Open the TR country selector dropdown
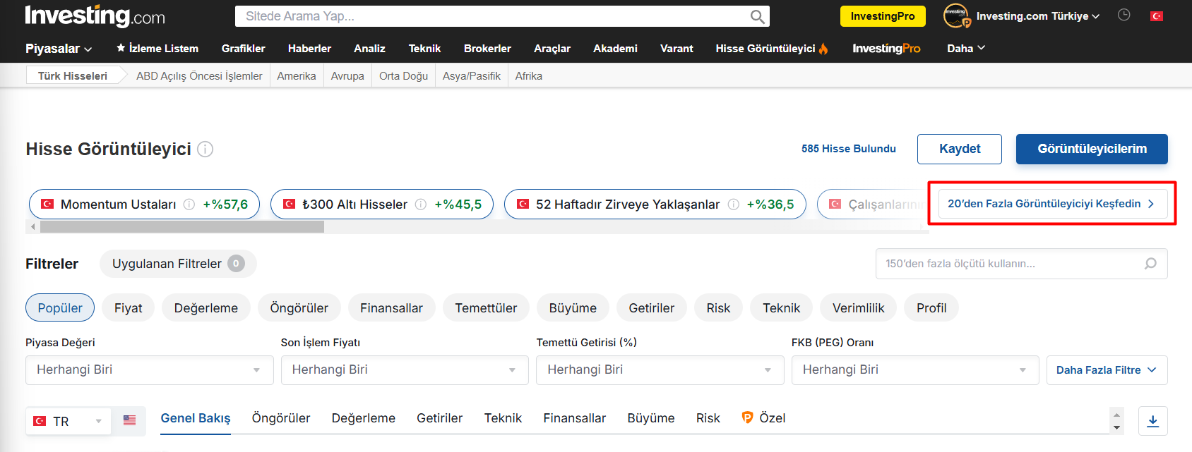The width and height of the screenshot is (1192, 452). [68, 421]
